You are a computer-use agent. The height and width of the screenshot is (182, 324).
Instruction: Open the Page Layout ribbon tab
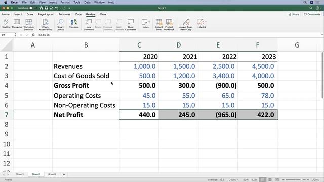pos(46,14)
